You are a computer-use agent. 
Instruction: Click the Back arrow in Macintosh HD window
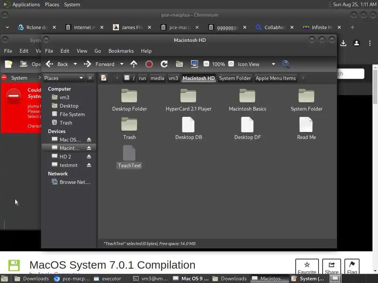click(x=49, y=64)
